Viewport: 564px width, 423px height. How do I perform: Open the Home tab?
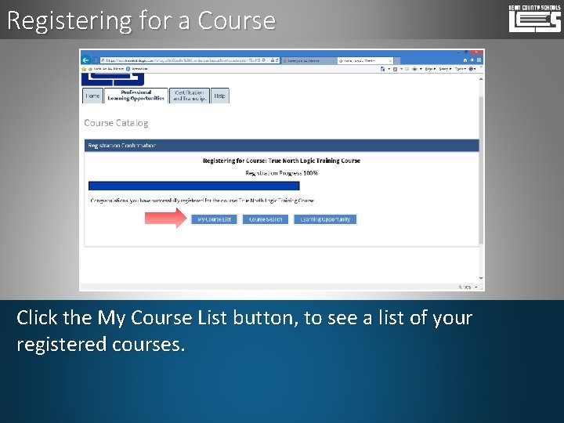pyautogui.click(x=92, y=96)
